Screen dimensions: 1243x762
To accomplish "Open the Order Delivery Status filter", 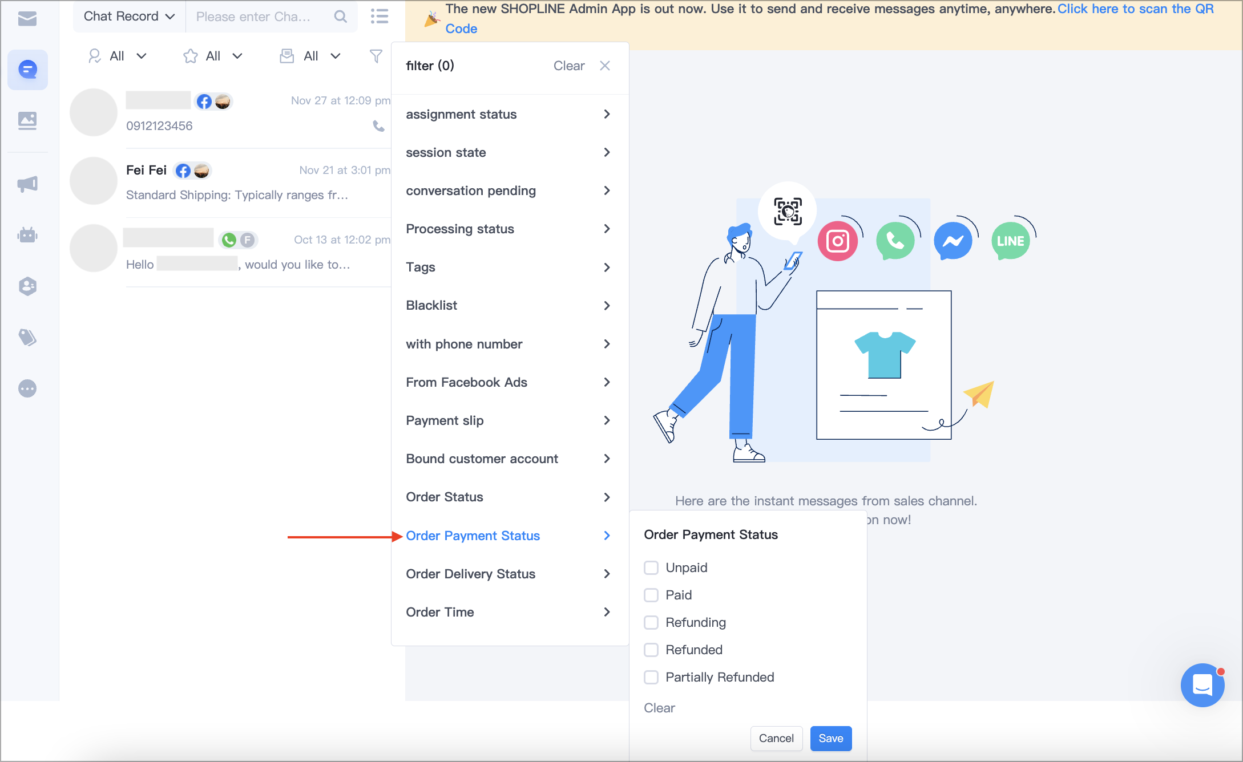I will (510, 574).
